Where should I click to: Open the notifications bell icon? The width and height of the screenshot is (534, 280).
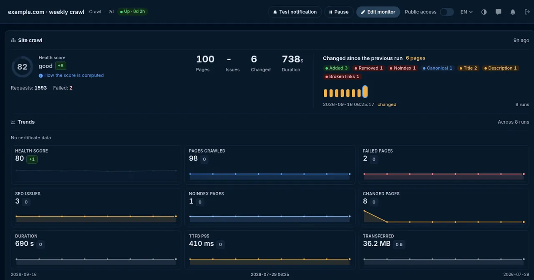click(x=513, y=12)
